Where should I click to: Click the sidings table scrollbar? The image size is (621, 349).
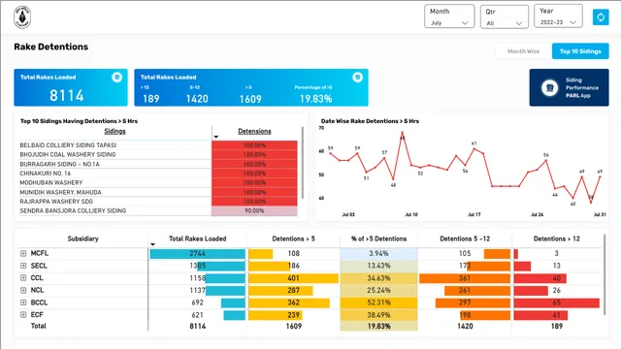(x=303, y=163)
